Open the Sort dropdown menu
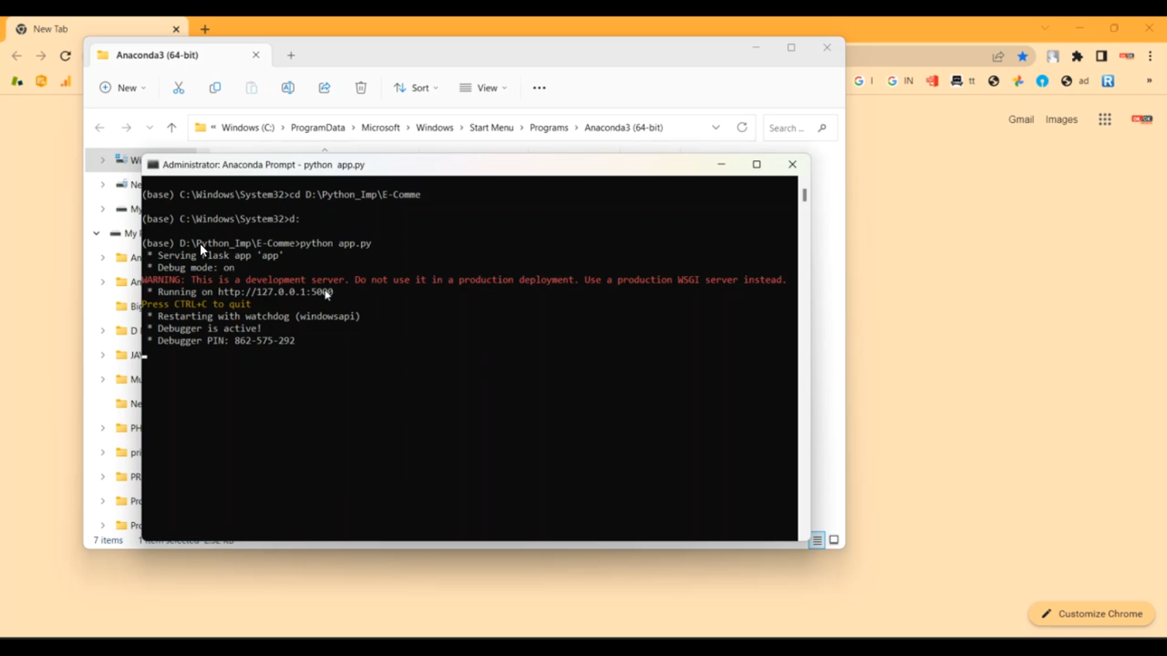 pos(416,88)
